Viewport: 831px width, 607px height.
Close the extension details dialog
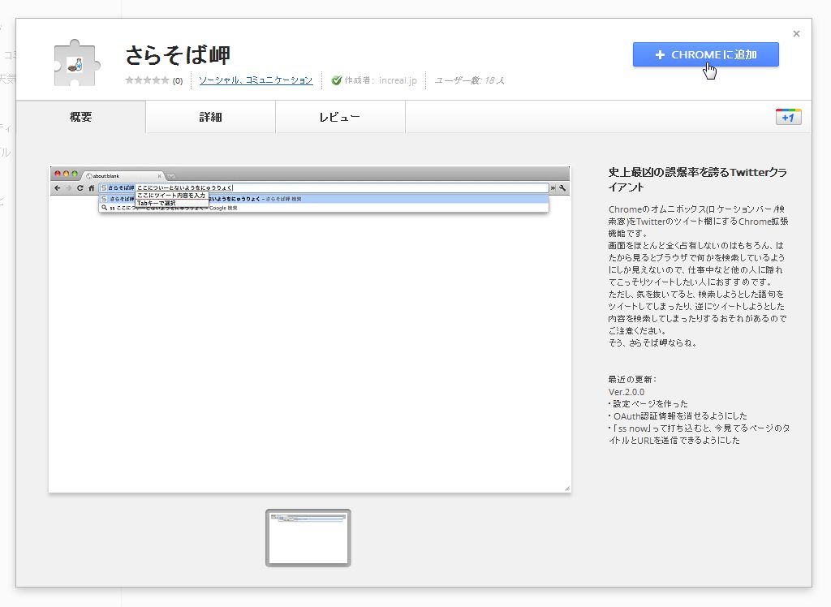click(x=796, y=34)
